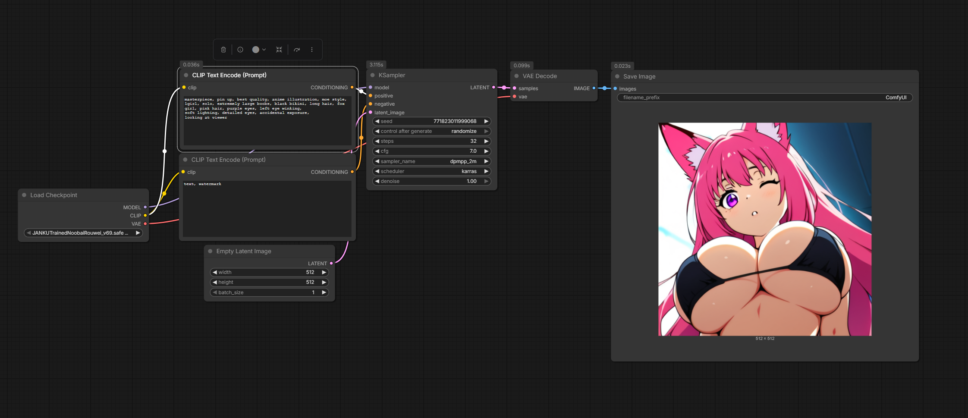Decrease the cfg value with left arrow

[x=377, y=151]
